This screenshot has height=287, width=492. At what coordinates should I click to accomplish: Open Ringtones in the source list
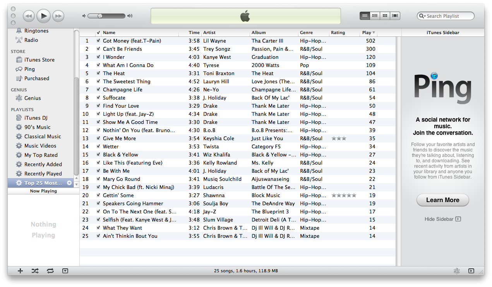click(36, 31)
